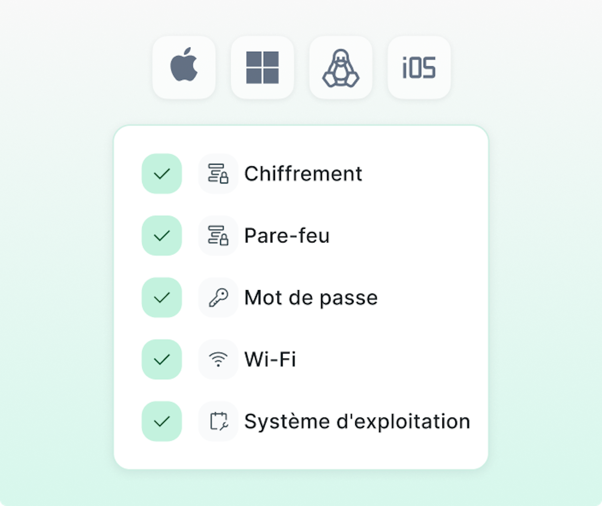
Task: Toggle the Wi-Fi checkbox
Action: 162,359
